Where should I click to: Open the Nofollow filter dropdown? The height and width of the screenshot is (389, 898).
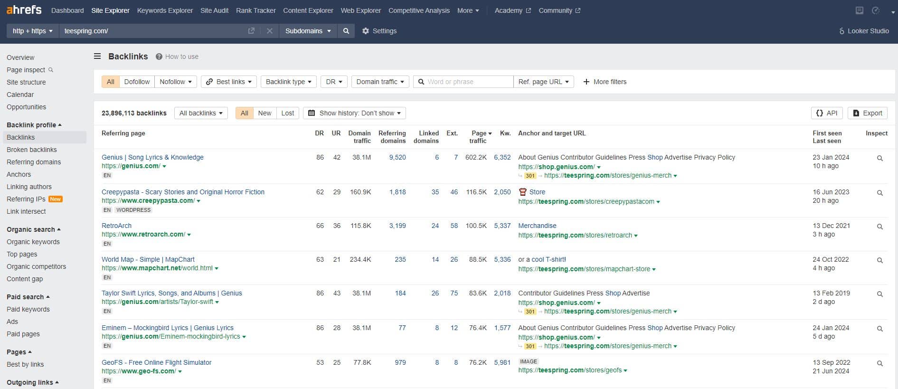pos(176,82)
